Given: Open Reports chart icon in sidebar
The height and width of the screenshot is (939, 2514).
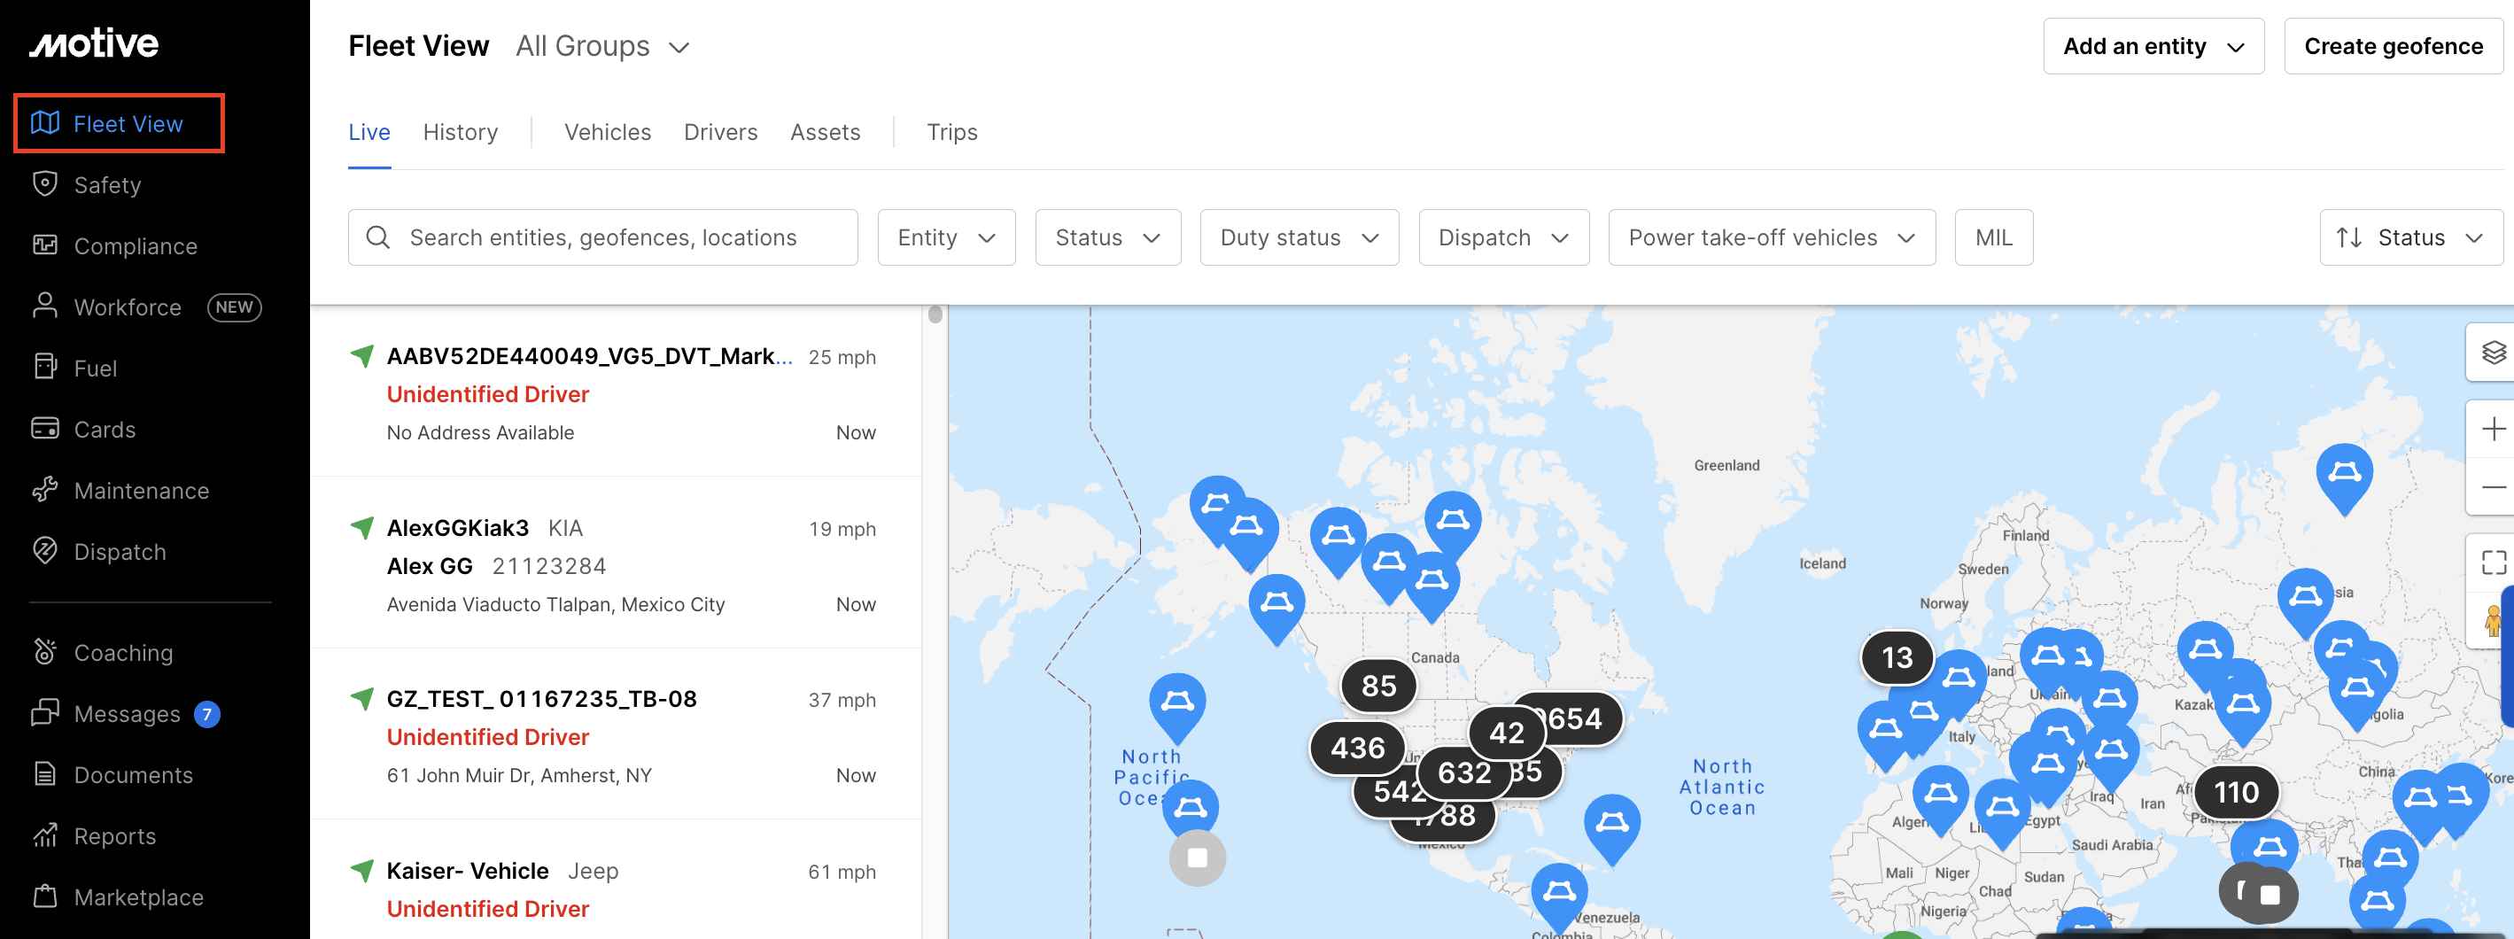Looking at the screenshot, I should (x=45, y=835).
